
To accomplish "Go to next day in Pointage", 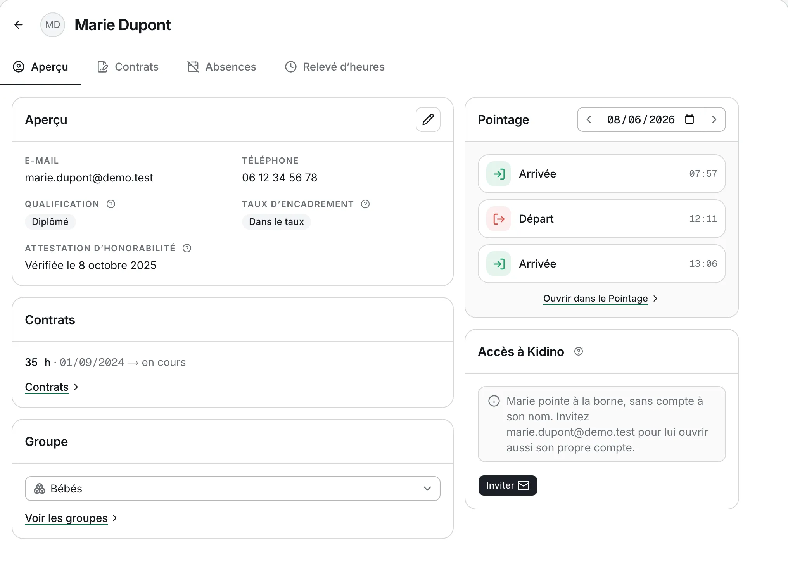I will (714, 119).
